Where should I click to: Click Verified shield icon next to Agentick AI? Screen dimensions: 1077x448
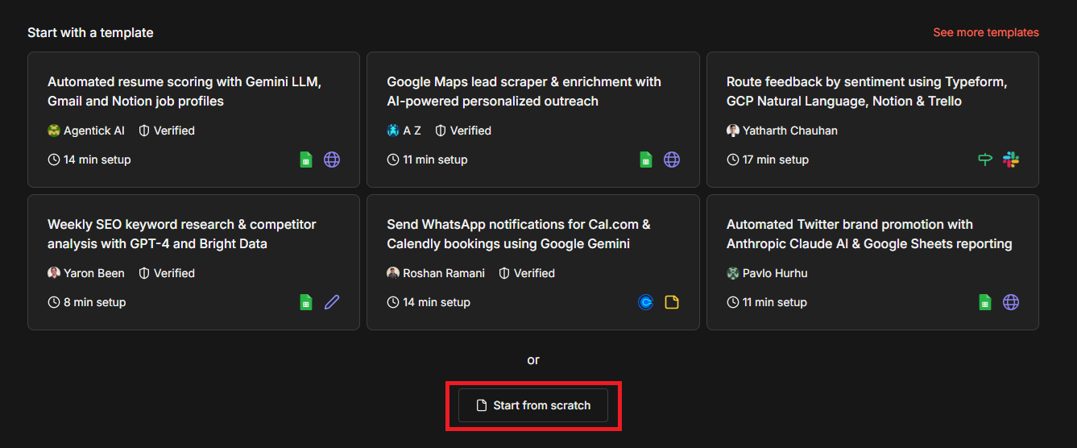click(x=145, y=131)
